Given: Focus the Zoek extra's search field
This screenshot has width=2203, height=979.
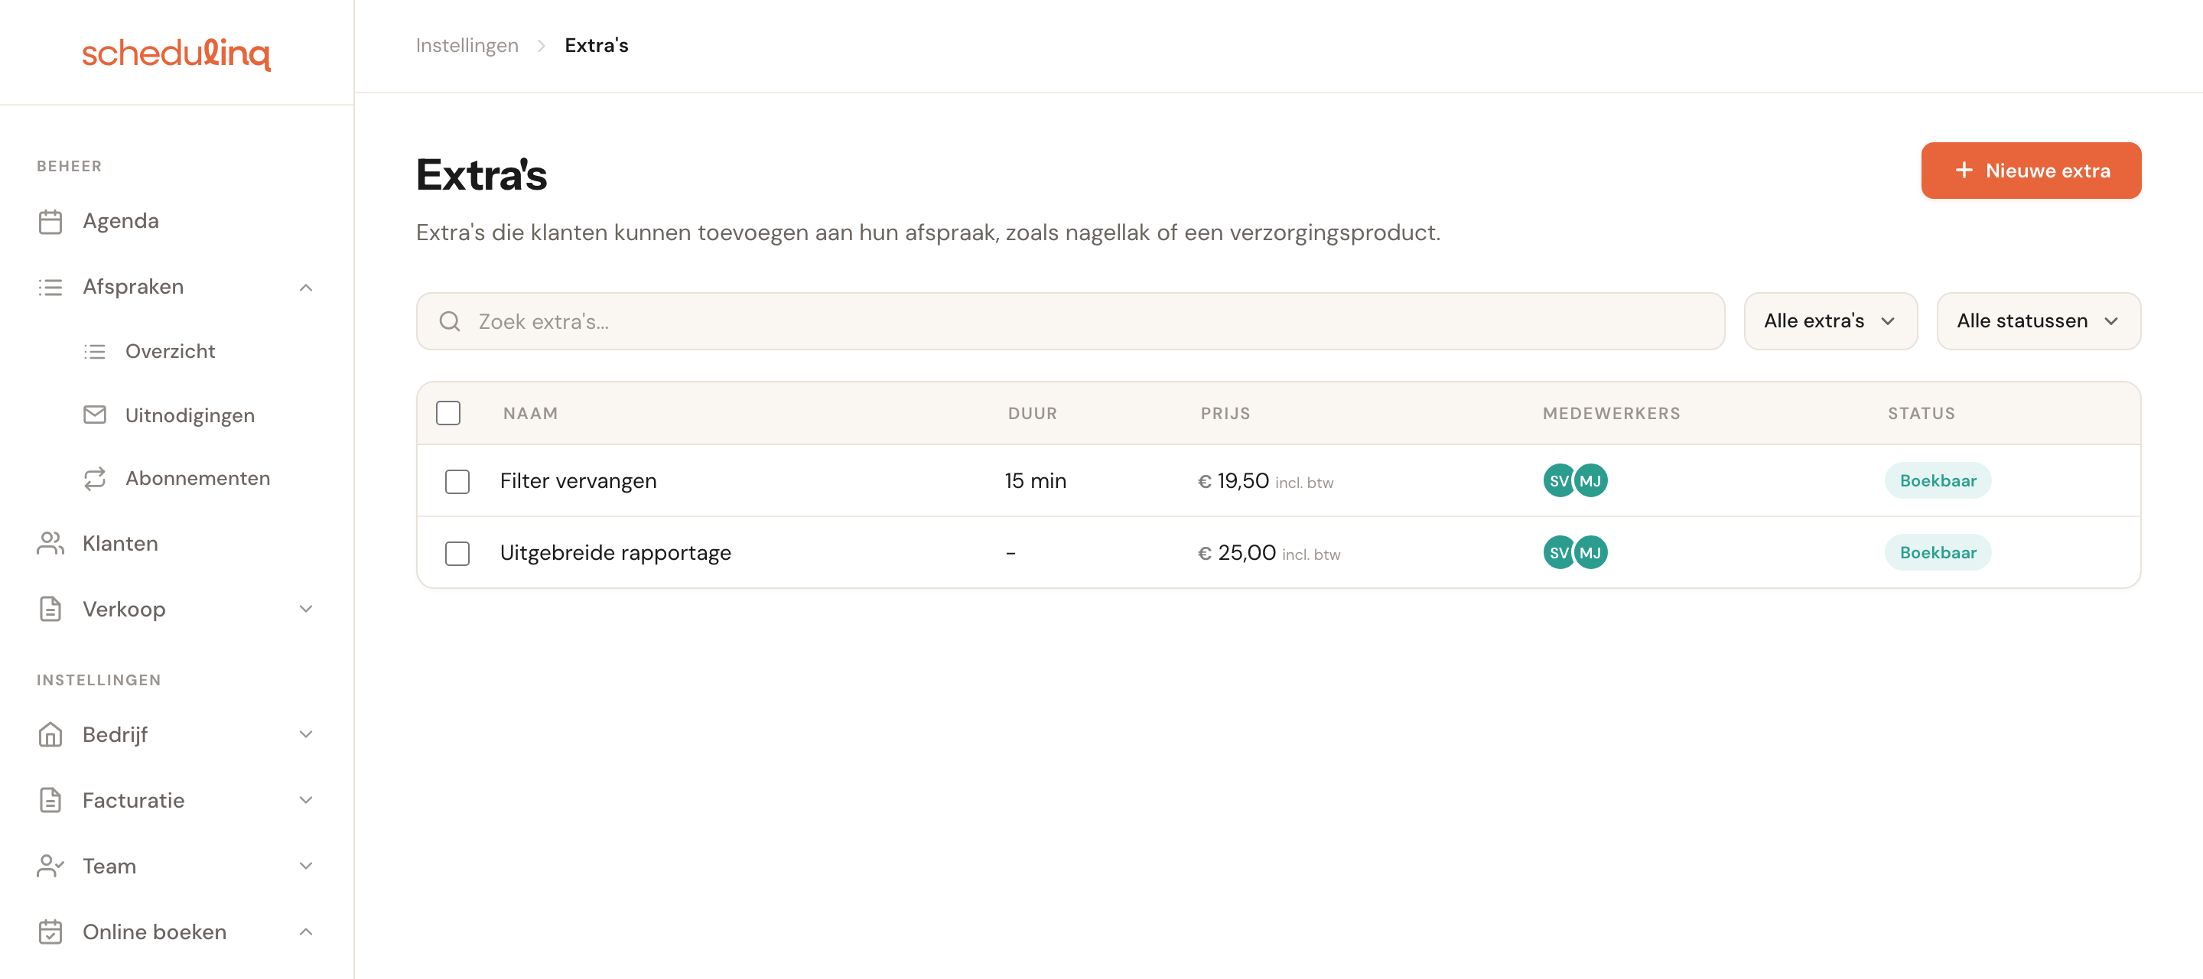Looking at the screenshot, I should (x=1070, y=321).
